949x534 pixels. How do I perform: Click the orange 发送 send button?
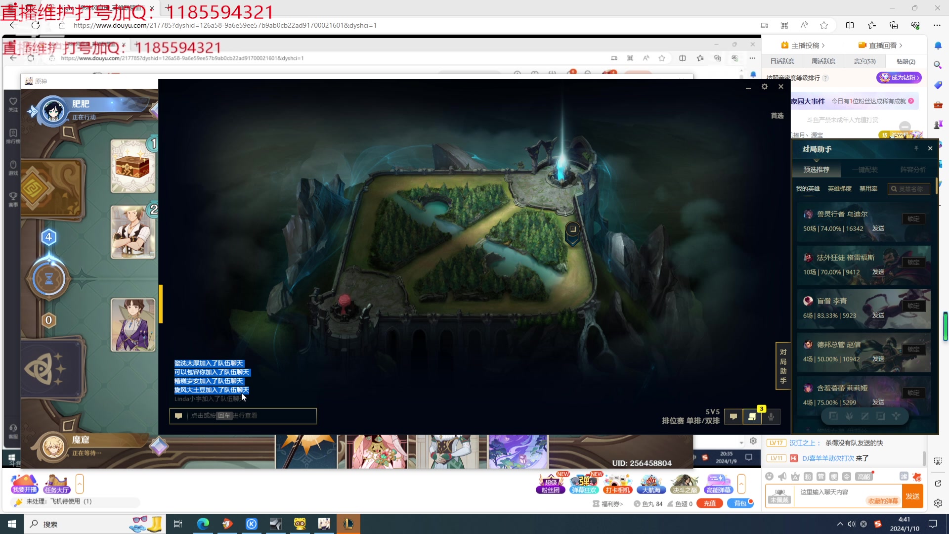912,496
